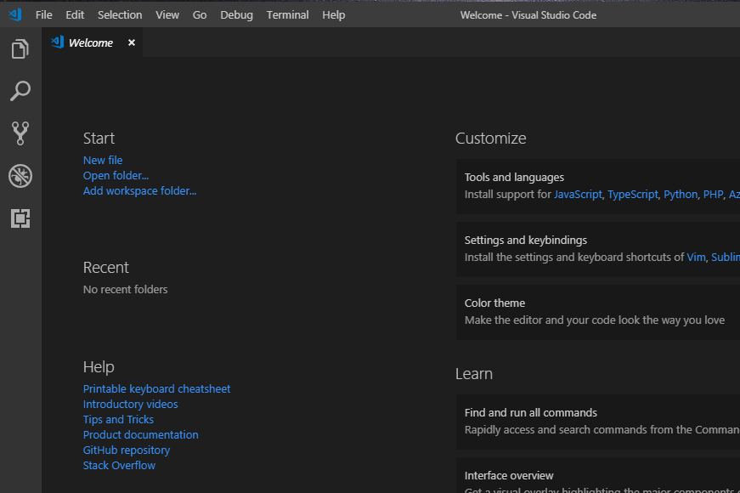Install TypeScript language support
The image size is (740, 493).
coord(633,194)
